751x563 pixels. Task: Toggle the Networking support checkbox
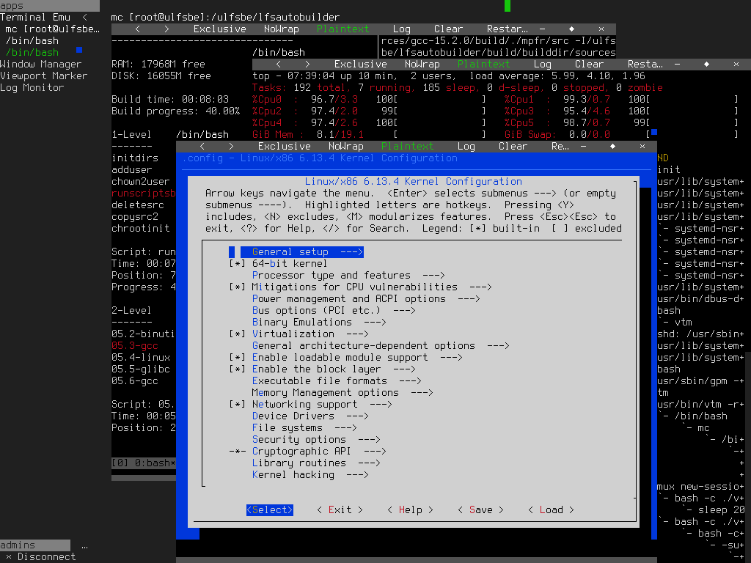point(237,404)
